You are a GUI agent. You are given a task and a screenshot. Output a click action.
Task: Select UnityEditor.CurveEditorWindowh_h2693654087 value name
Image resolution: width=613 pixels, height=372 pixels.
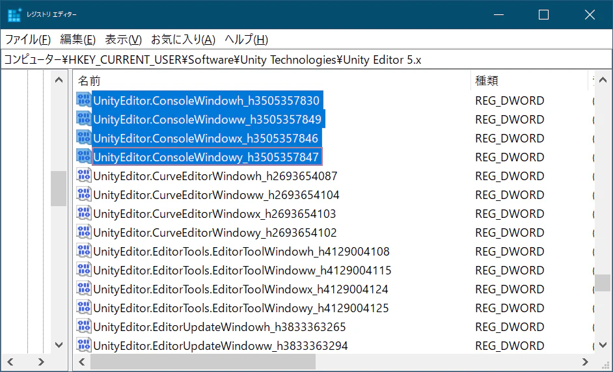tap(215, 176)
